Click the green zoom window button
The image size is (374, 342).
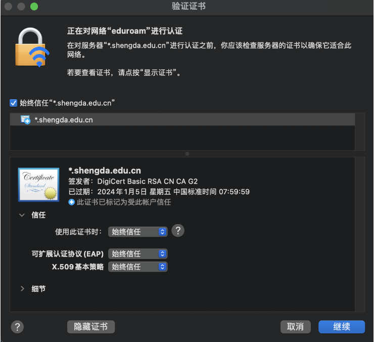pyautogui.click(x=34, y=7)
